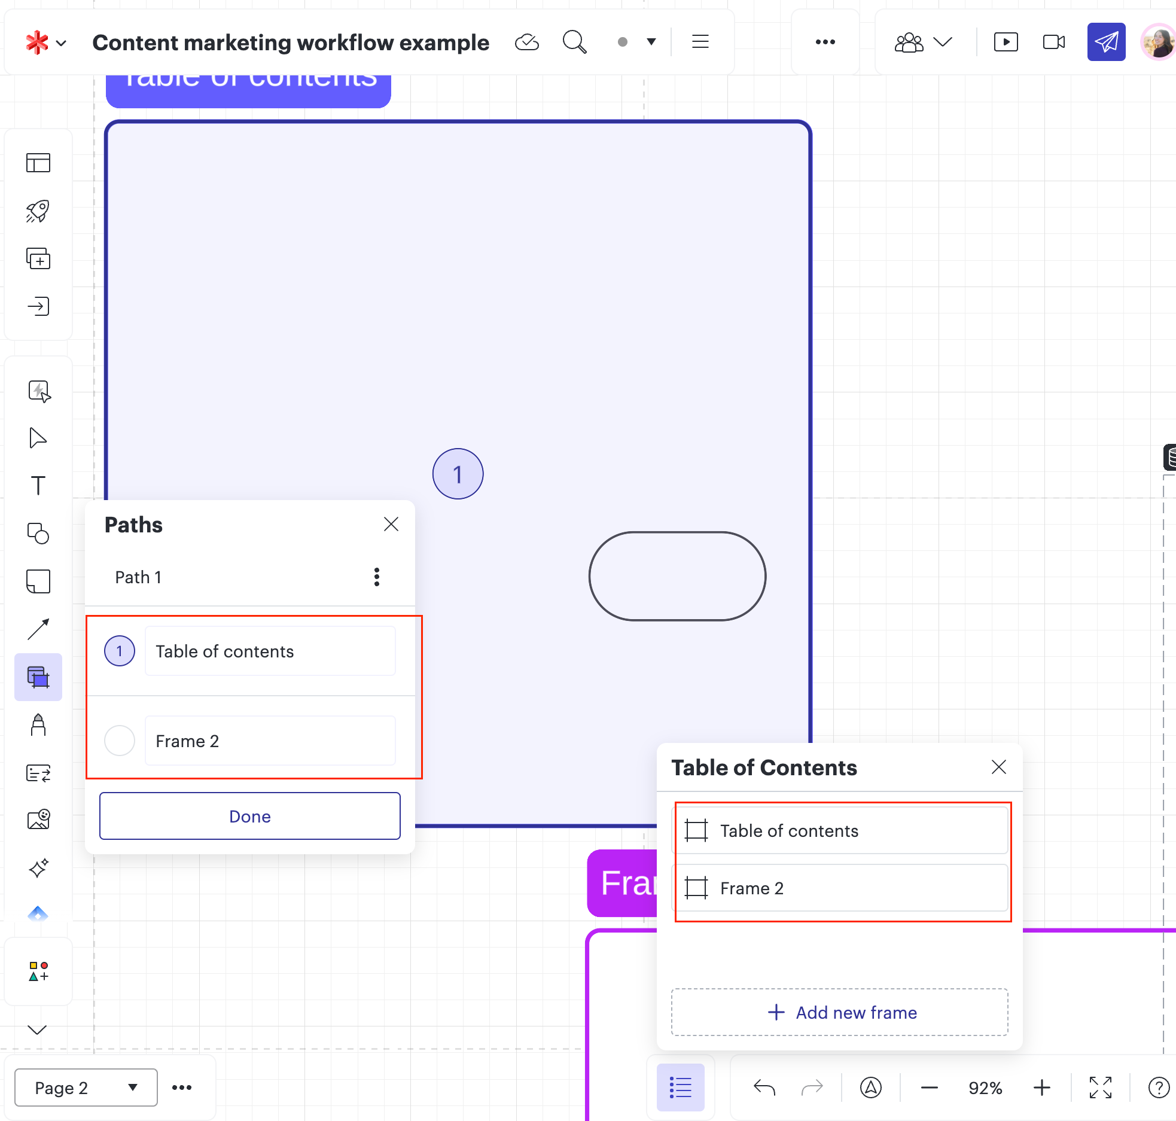Click Table of contents field in Paths panel
Viewport: 1176px width, 1121px height.
click(x=270, y=651)
